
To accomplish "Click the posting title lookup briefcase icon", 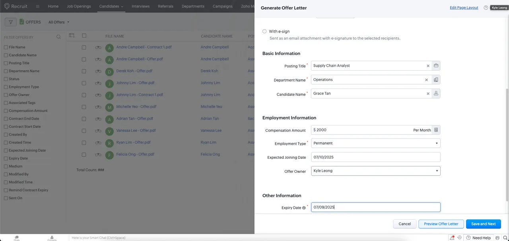I will pyautogui.click(x=436, y=66).
